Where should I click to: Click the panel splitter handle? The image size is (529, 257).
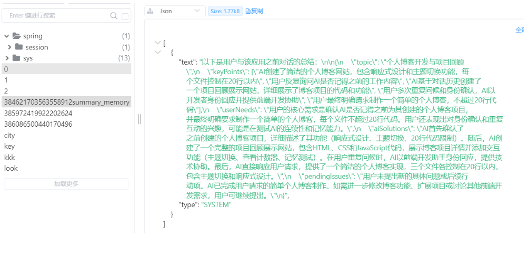coord(139,119)
